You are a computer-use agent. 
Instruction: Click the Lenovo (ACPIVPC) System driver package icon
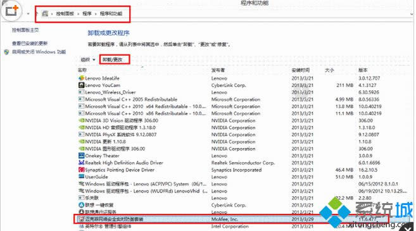click(x=82, y=184)
